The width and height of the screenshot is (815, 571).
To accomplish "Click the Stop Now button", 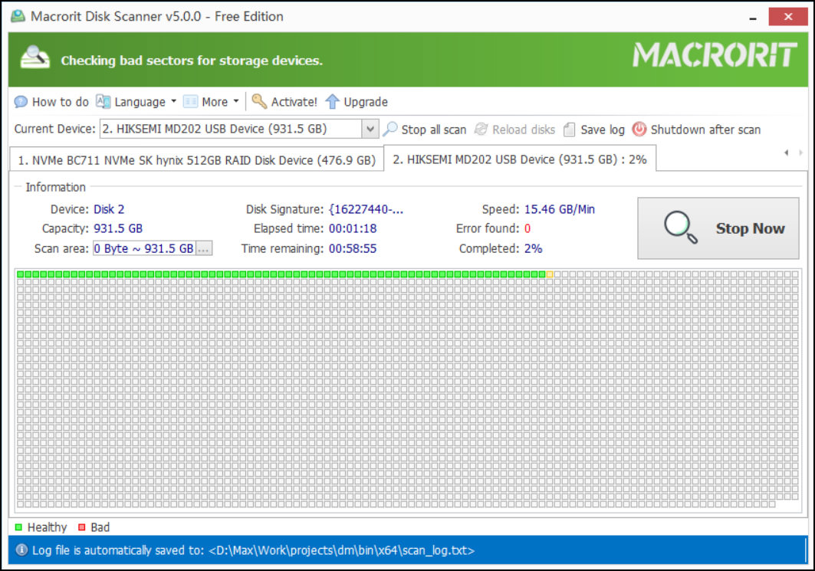I will [x=718, y=228].
